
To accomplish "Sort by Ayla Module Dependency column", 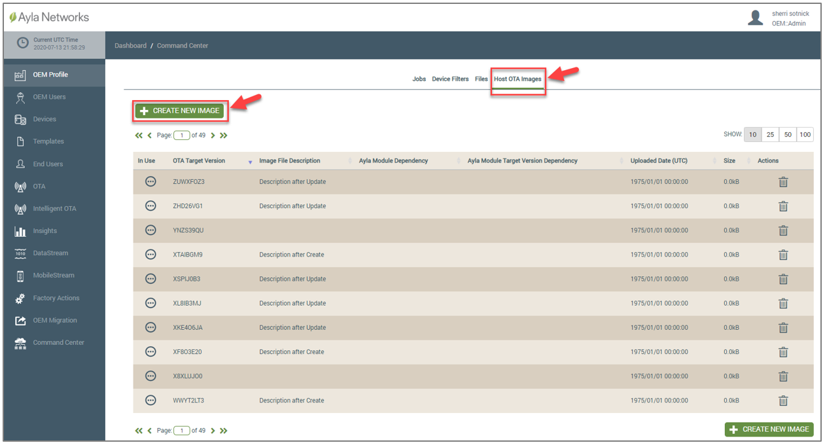I will [393, 161].
